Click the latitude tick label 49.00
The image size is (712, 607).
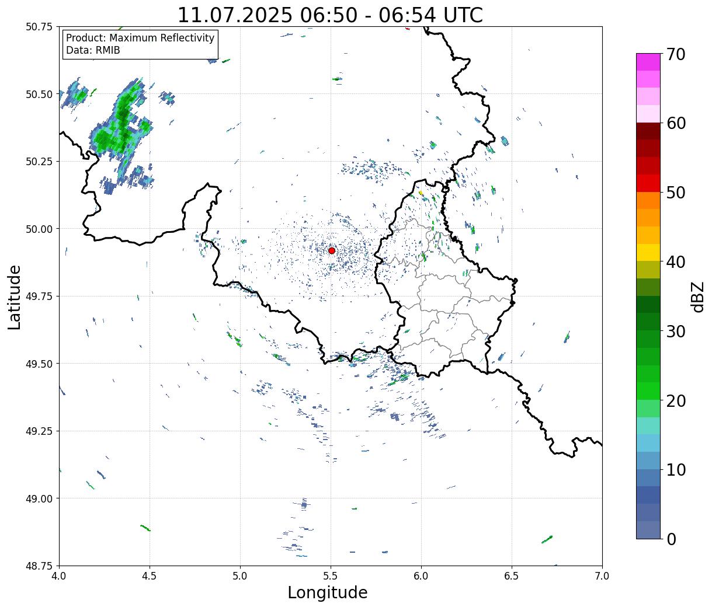click(39, 498)
